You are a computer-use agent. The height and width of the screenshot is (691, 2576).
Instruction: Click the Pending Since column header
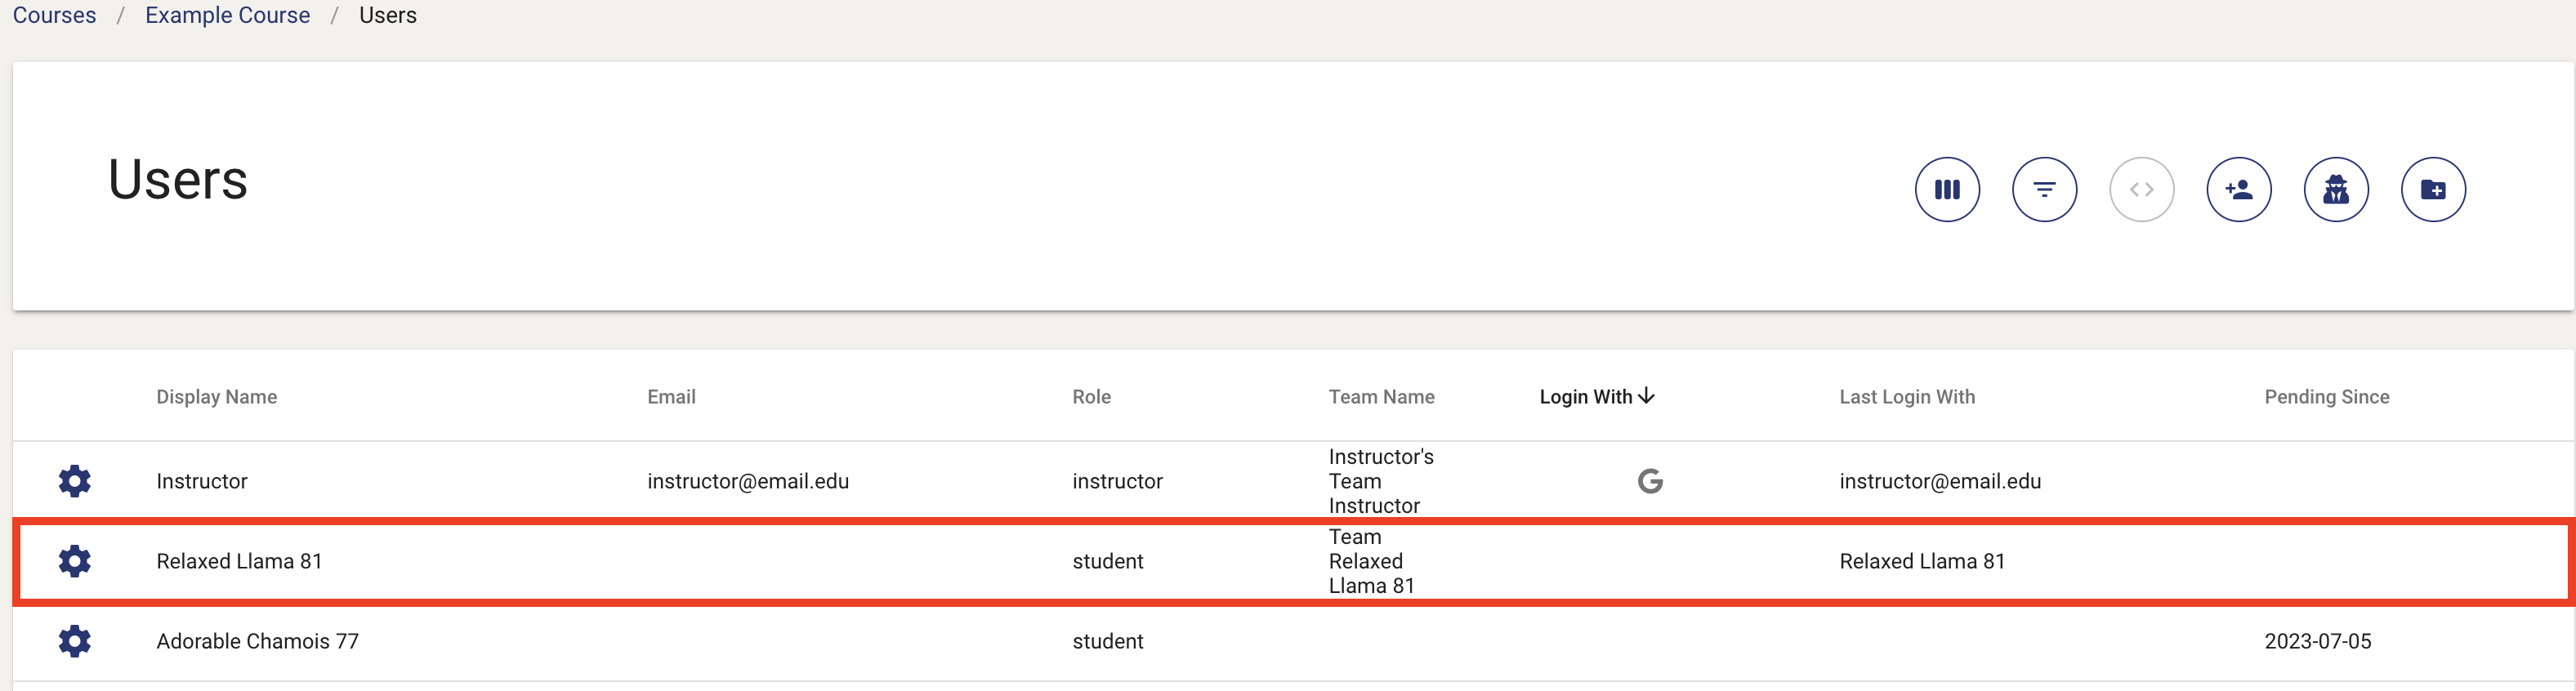tap(2326, 397)
